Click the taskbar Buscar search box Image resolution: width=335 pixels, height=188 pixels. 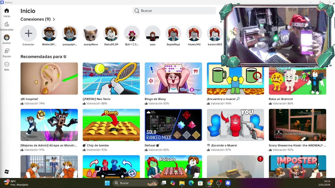(x=135, y=183)
